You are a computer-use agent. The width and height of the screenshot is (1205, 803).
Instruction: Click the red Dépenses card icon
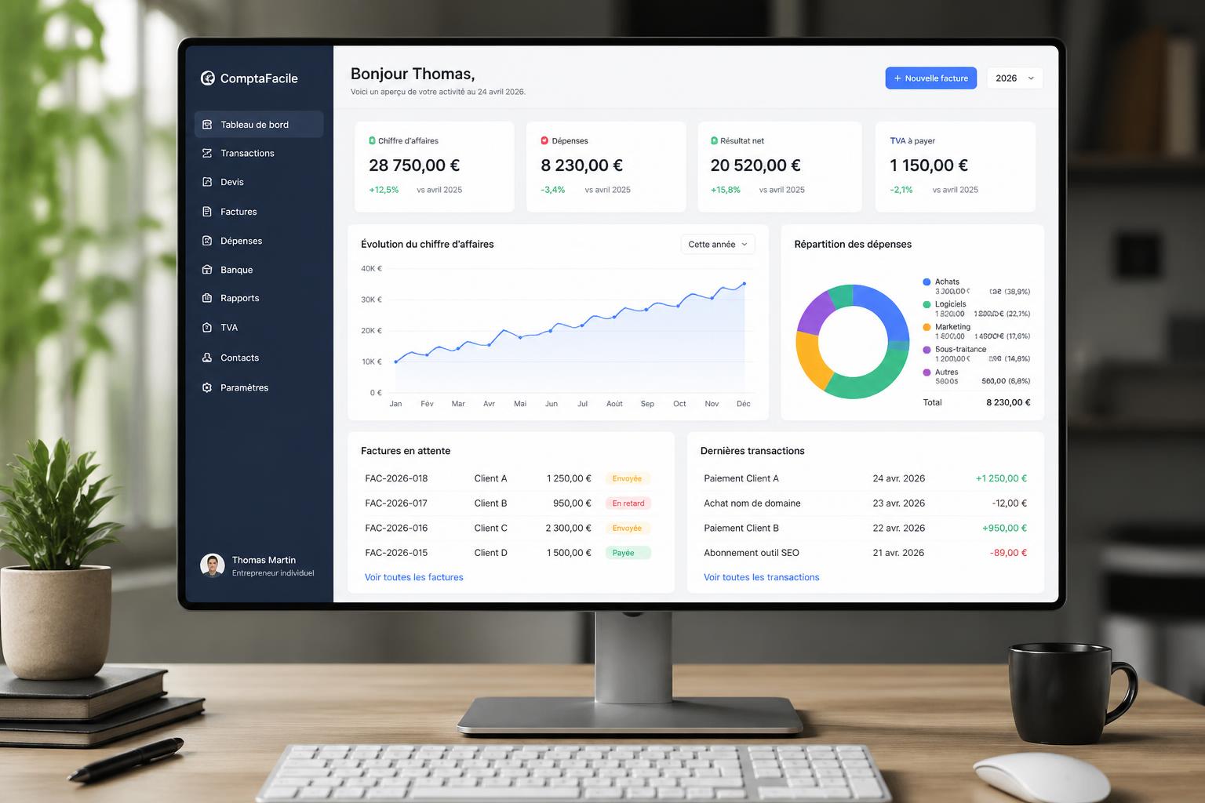544,140
